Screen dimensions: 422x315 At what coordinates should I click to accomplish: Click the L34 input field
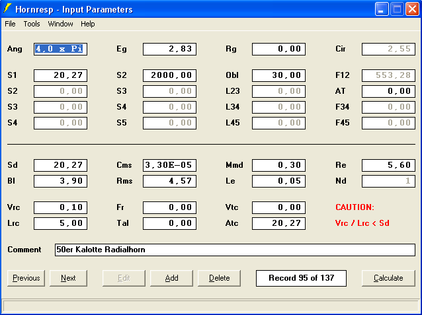[x=279, y=107]
